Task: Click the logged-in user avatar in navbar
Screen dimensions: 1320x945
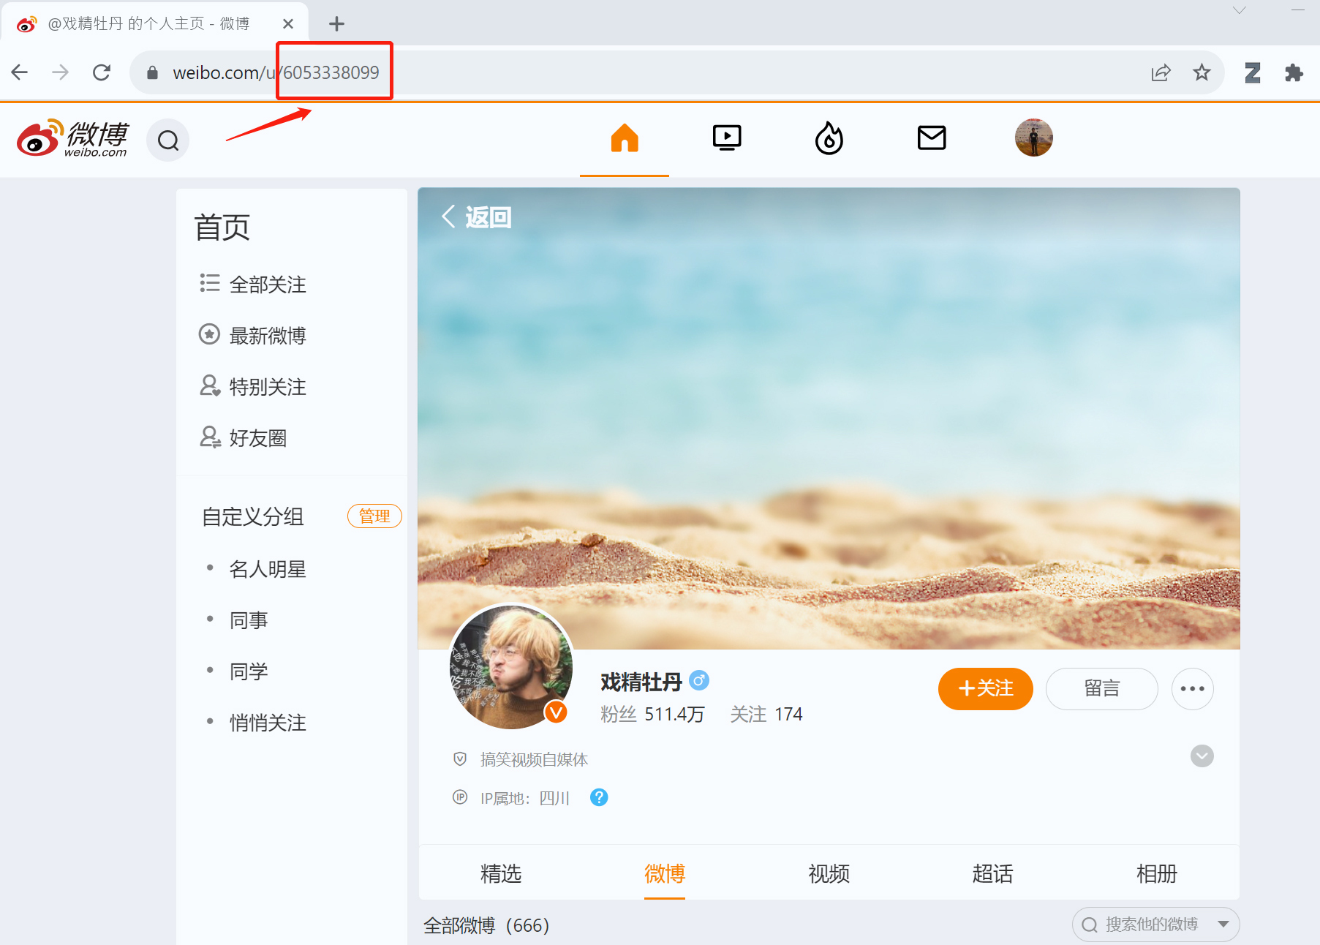Action: coord(1033,138)
